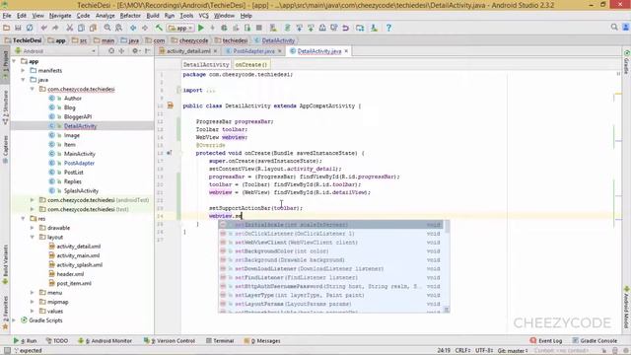Viewport: 631px width, 355px height.
Task: Click the Git: master branch status
Action: 513,351
